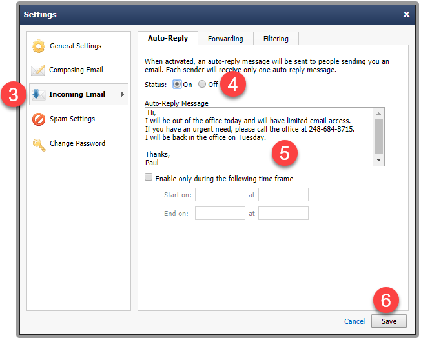Click the Spam Settings prohibition icon

[x=39, y=119]
